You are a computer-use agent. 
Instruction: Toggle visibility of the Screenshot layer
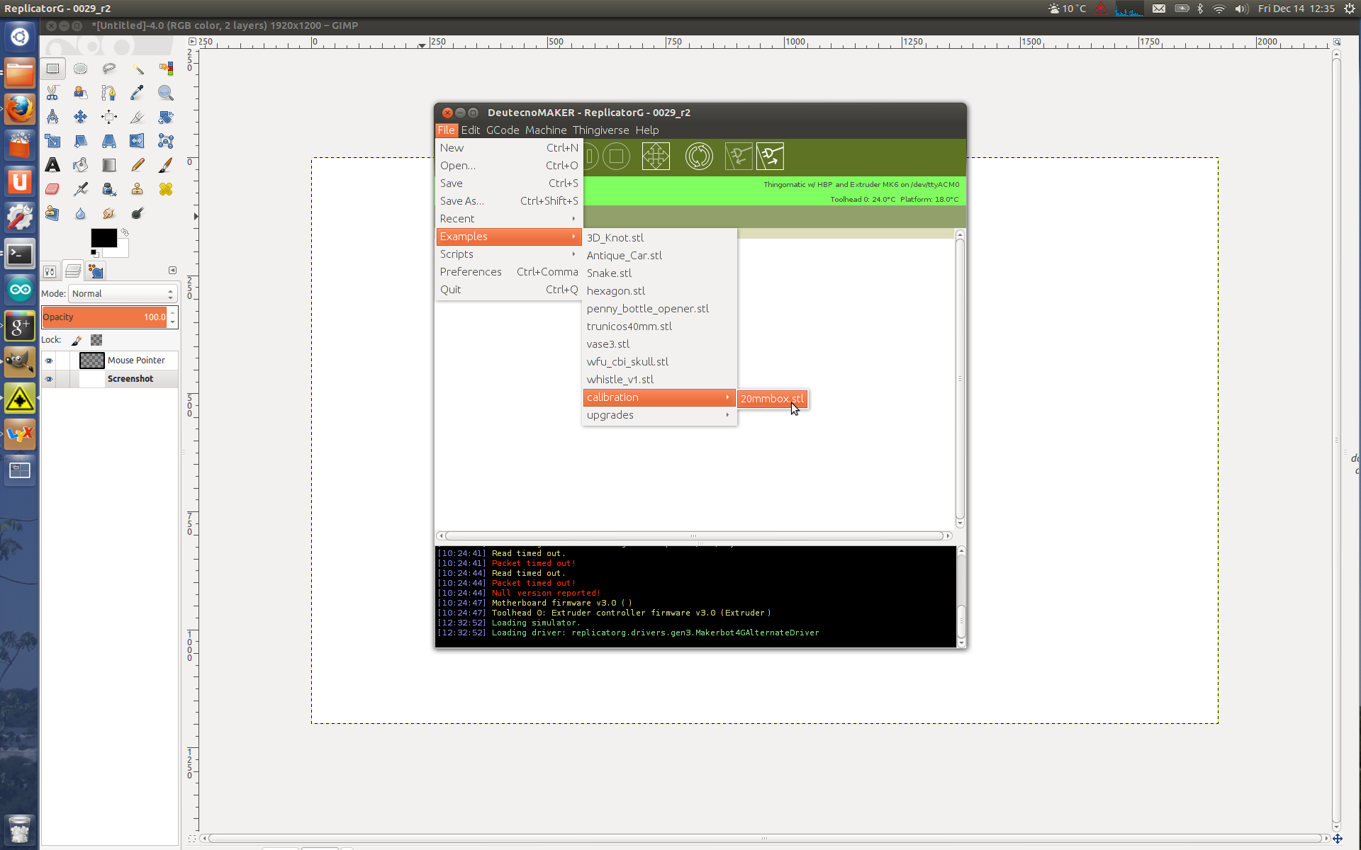49,379
